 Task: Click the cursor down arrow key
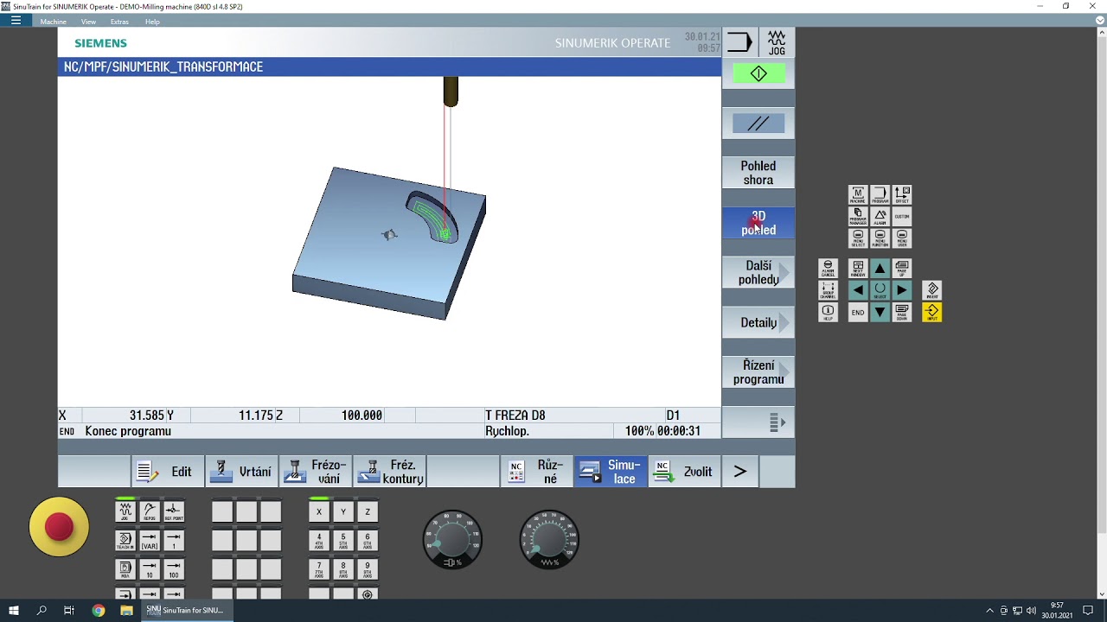point(880,312)
